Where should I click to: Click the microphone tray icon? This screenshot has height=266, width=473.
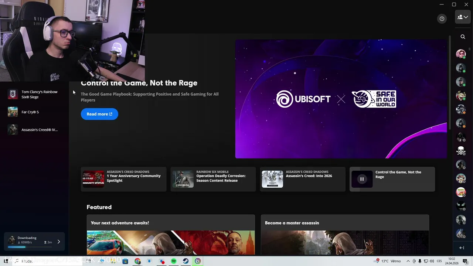coord(420,261)
